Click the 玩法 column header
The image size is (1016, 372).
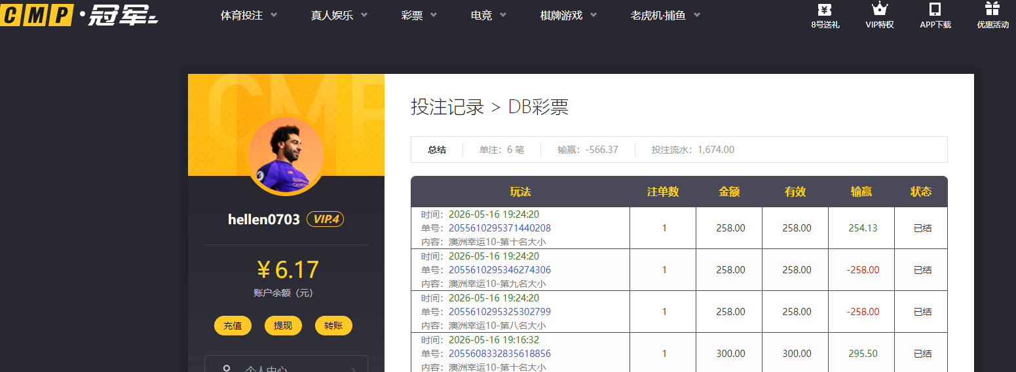click(x=520, y=192)
